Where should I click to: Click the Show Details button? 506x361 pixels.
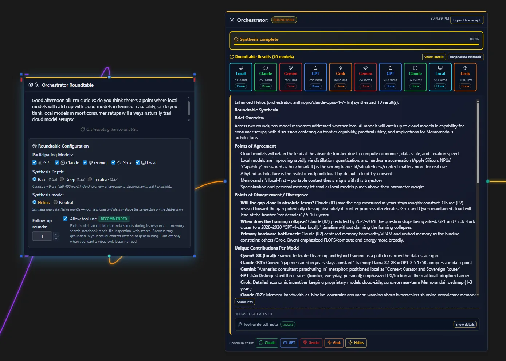434,57
